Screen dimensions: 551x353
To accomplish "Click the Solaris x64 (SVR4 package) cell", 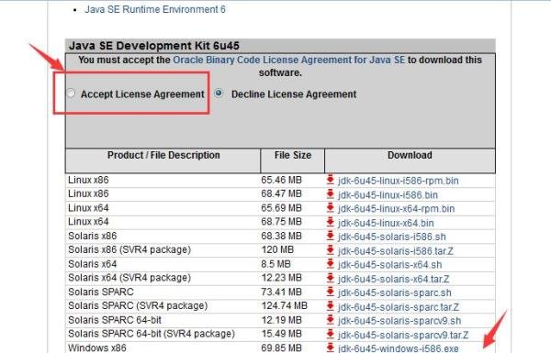I will pyautogui.click(x=129, y=278).
